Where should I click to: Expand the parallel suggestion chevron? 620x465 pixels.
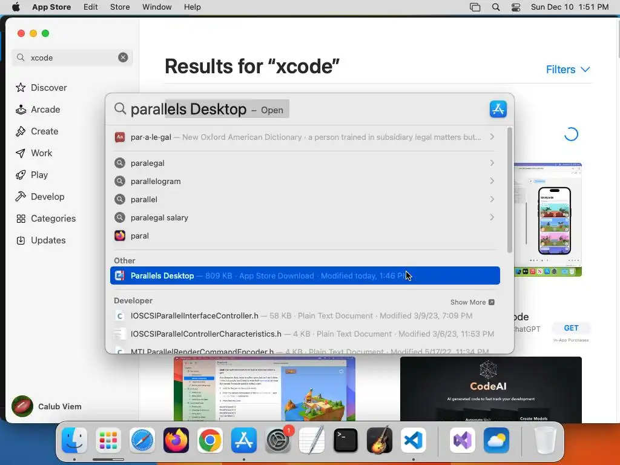click(x=492, y=199)
